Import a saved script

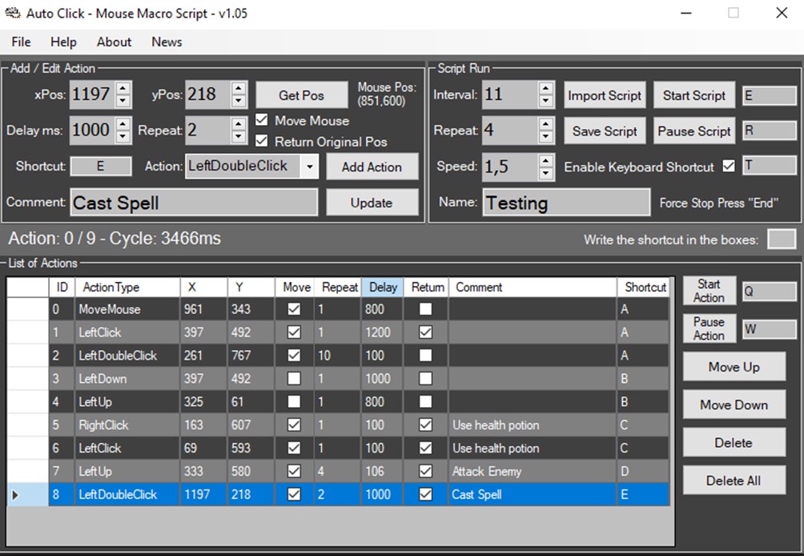(605, 95)
